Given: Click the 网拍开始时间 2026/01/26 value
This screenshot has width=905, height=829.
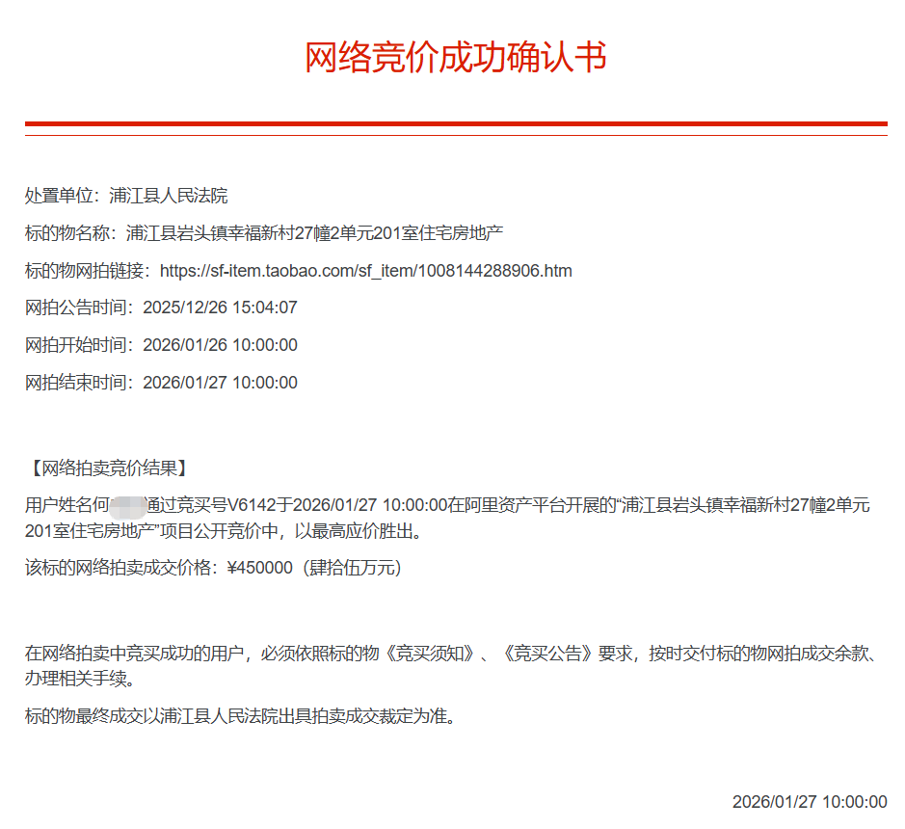Looking at the screenshot, I should (220, 345).
